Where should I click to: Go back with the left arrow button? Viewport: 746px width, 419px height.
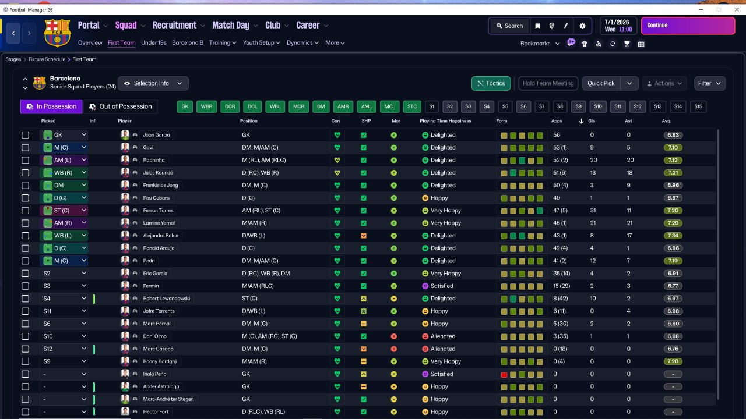(x=13, y=34)
